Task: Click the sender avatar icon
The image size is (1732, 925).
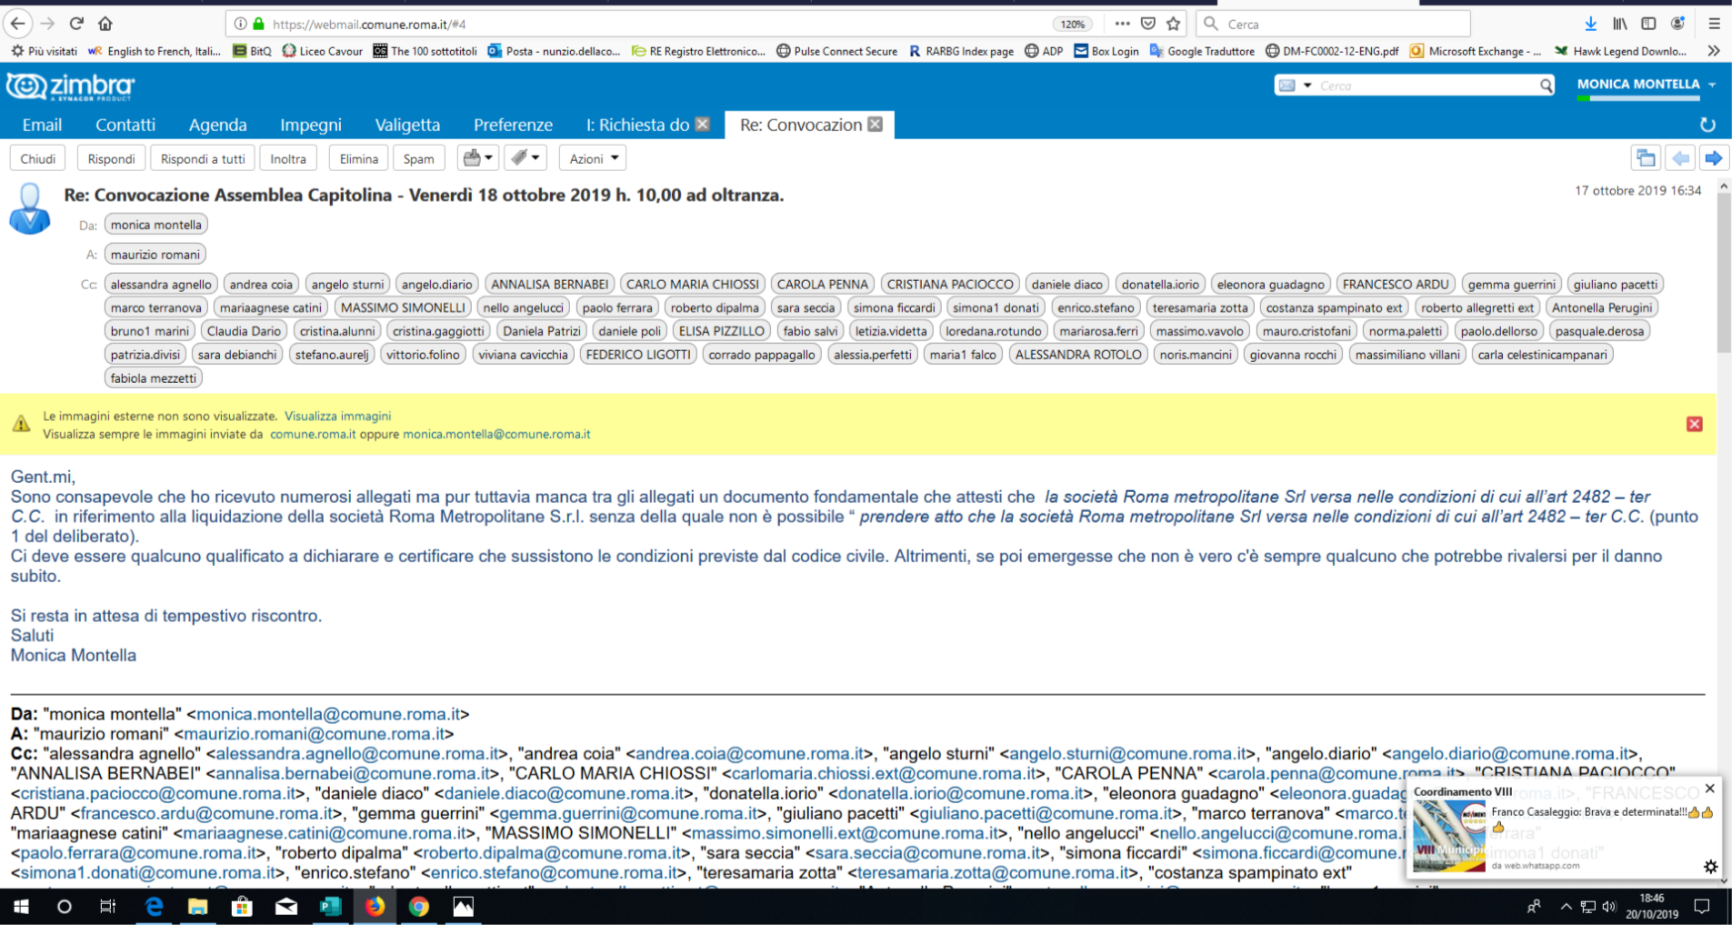Action: 30,208
